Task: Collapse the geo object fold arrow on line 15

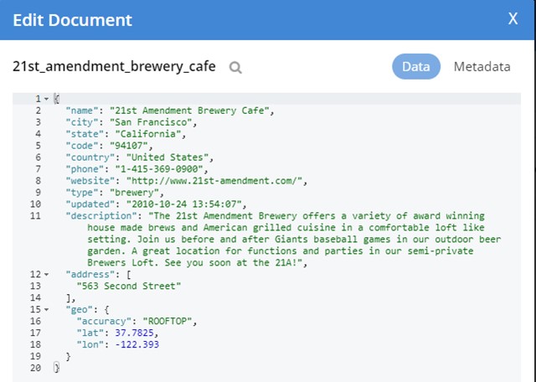Action: point(47,309)
